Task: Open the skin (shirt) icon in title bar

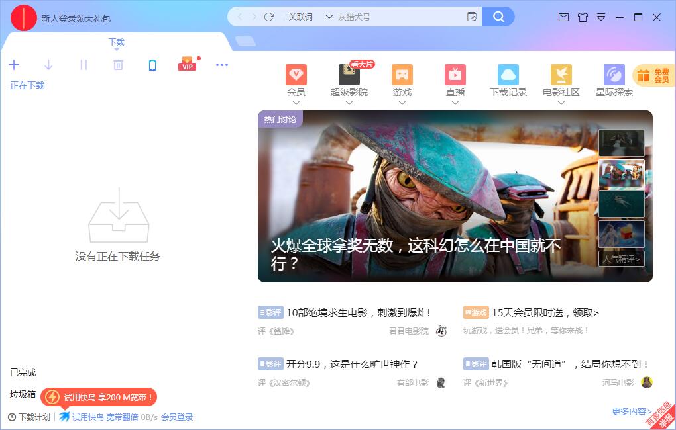Action: (583, 17)
